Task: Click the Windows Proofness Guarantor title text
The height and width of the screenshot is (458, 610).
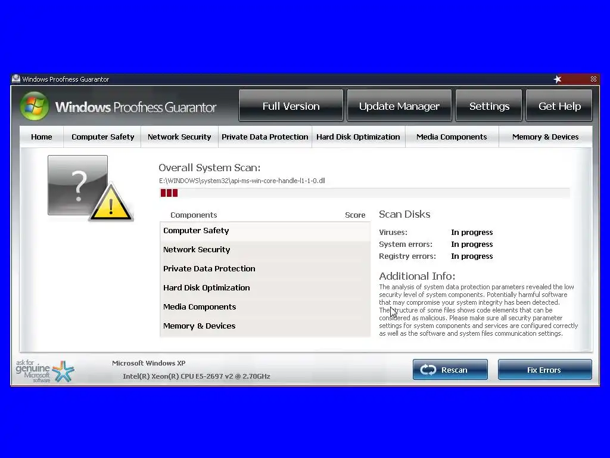Action: [66, 79]
